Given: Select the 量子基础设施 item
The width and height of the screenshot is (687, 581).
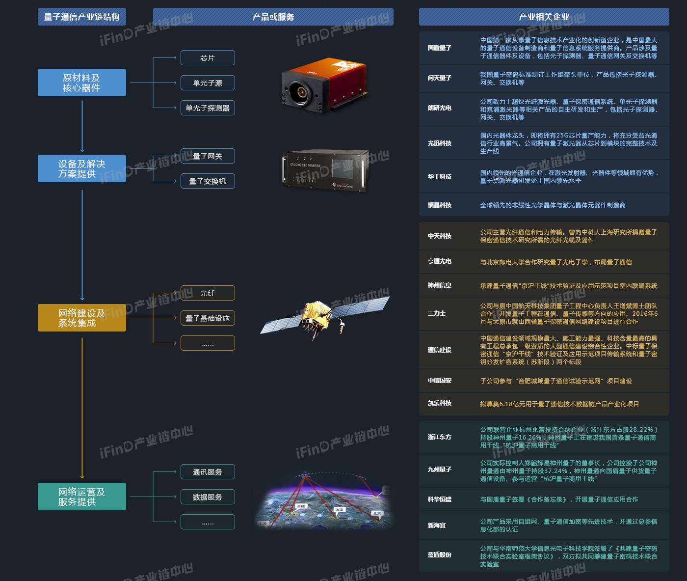Looking at the screenshot, I should (x=208, y=318).
